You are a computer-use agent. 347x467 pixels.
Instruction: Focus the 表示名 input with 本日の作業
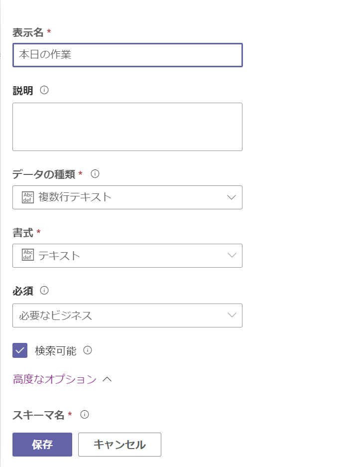pos(127,55)
